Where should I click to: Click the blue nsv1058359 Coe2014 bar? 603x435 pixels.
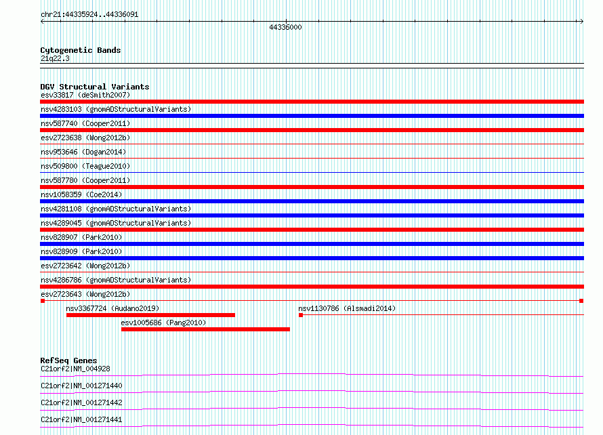click(x=312, y=201)
